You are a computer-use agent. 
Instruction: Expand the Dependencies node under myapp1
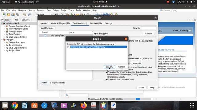(4, 45)
